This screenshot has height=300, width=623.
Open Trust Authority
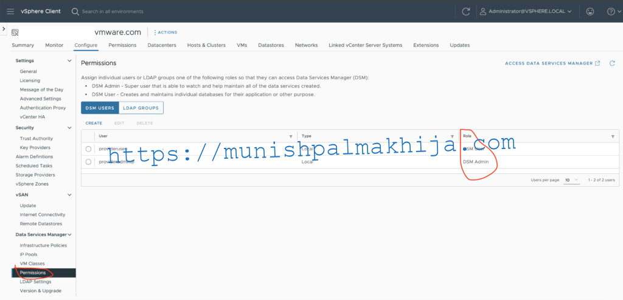click(36, 139)
